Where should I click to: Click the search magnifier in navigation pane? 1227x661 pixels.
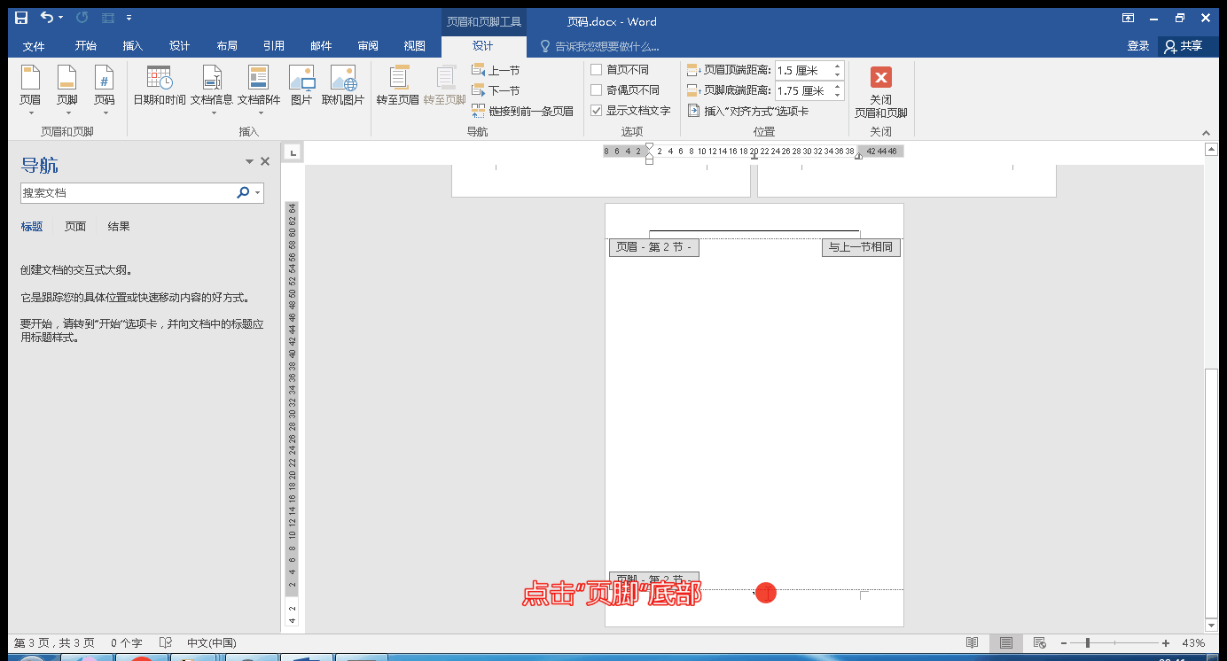pos(243,192)
